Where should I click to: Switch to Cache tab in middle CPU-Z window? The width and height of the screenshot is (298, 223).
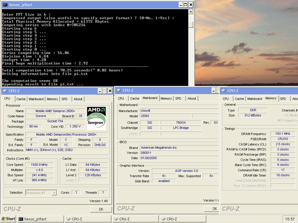point(134,98)
